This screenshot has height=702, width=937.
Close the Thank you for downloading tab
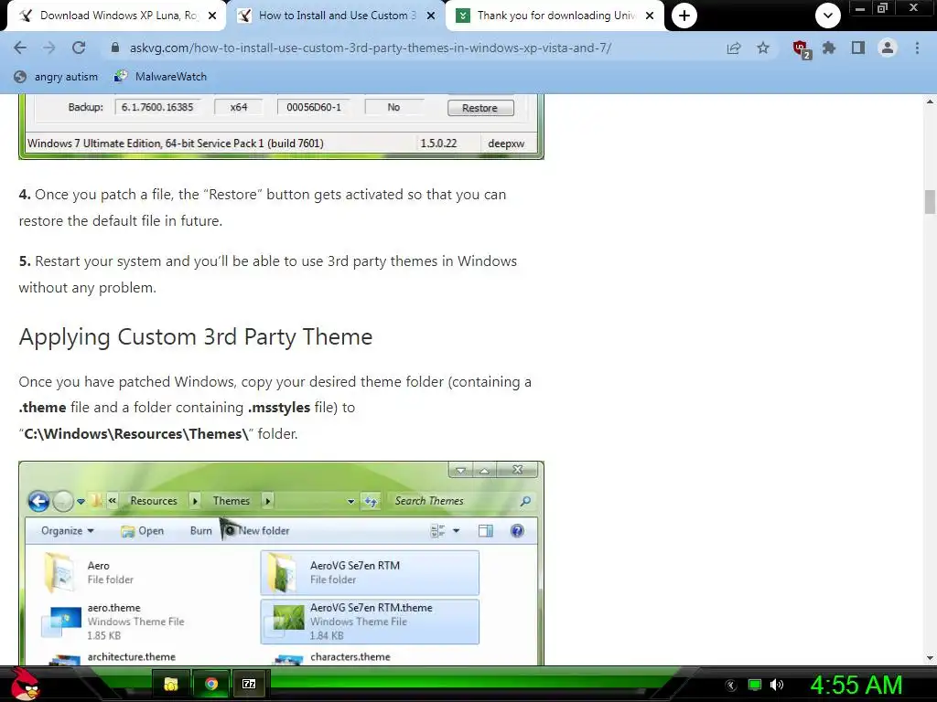649,16
